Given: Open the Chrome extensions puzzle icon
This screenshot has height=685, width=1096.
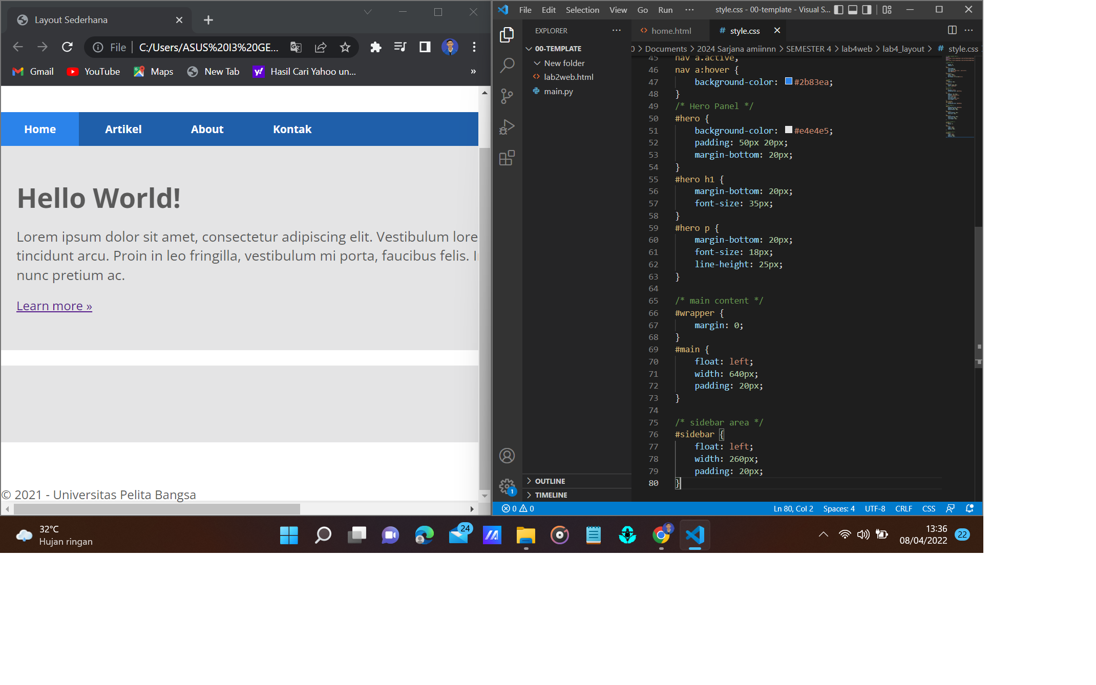Looking at the screenshot, I should pyautogui.click(x=376, y=47).
